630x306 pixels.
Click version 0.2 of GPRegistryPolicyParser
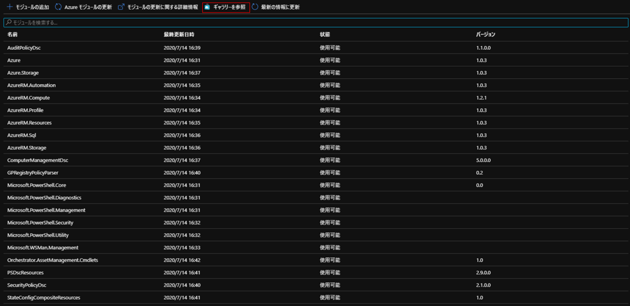coord(480,173)
